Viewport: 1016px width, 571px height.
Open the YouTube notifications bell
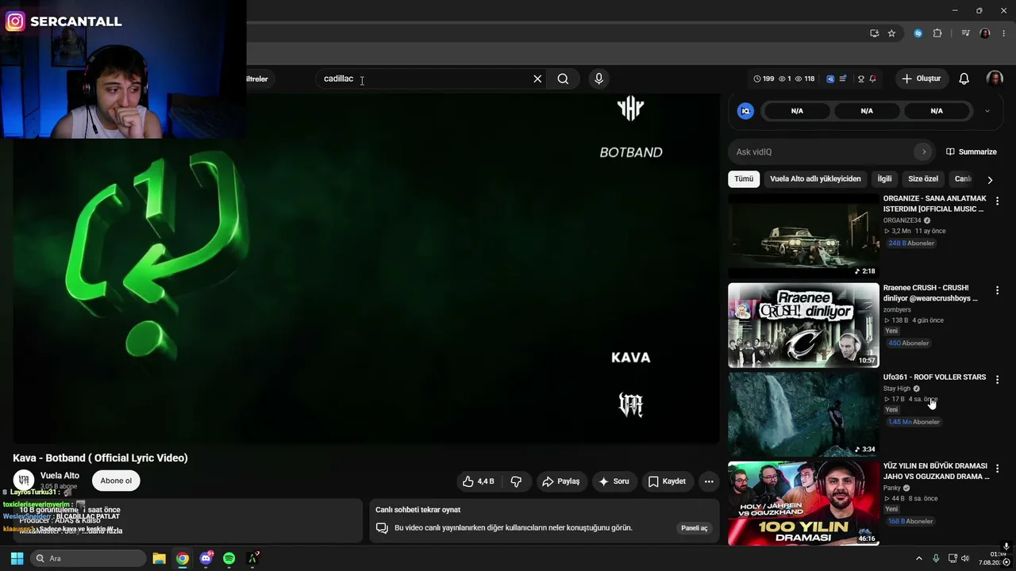pyautogui.click(x=964, y=79)
